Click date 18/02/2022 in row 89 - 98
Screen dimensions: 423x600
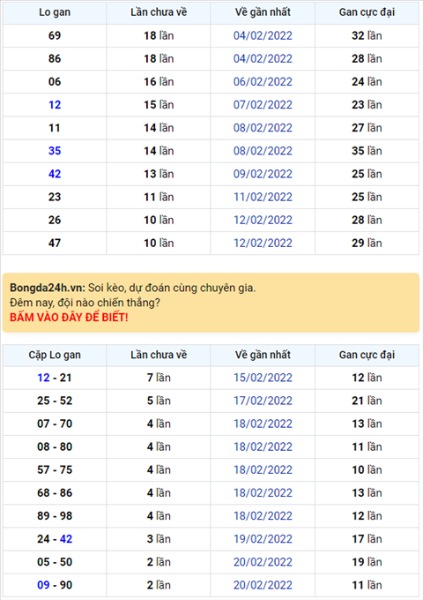[263, 516]
